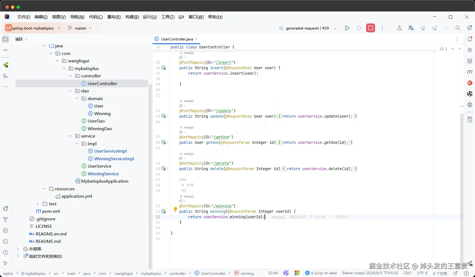Image resolution: width=475 pixels, height=277 pixels.
Task: Click the Debug bug icon
Action: click(359, 28)
